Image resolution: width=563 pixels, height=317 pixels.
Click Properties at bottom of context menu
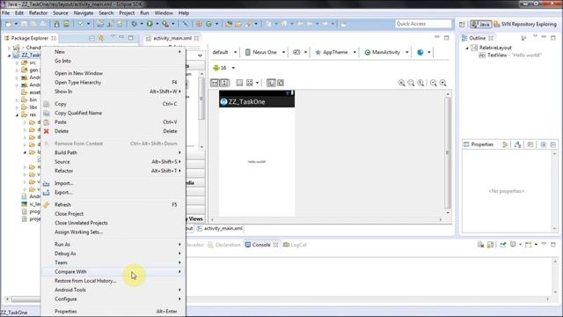coord(113,311)
